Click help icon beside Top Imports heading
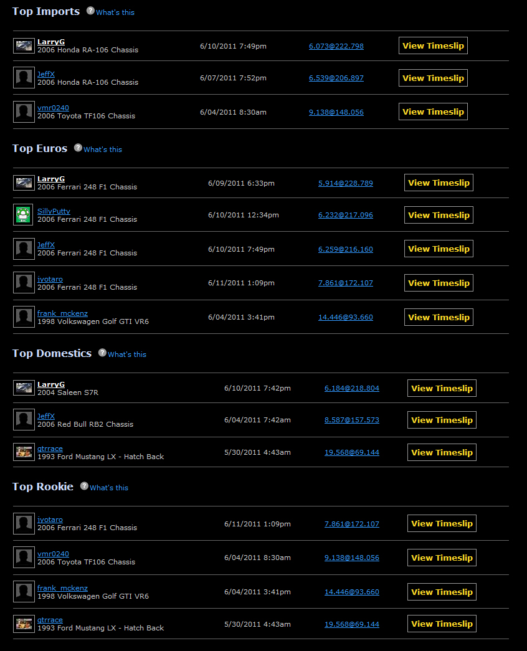The image size is (527, 651). click(x=90, y=11)
